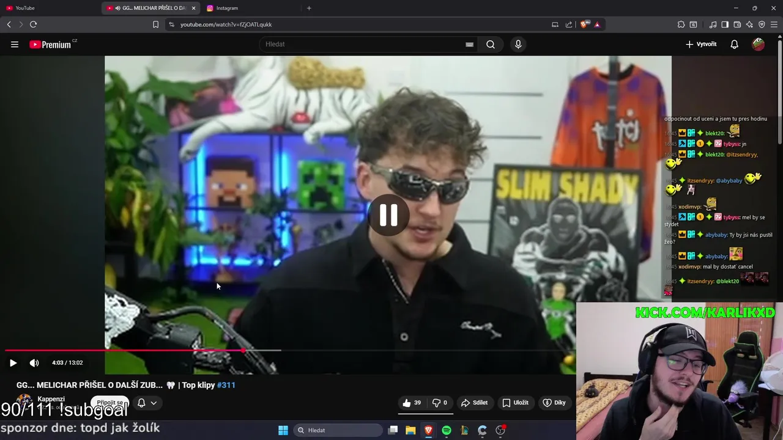The width and height of the screenshot is (783, 440).
Task: Dislike the video with thumbs down
Action: pos(440,403)
